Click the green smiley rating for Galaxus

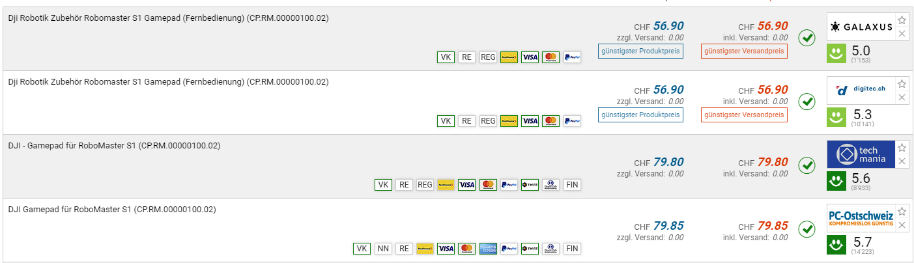[836, 54]
